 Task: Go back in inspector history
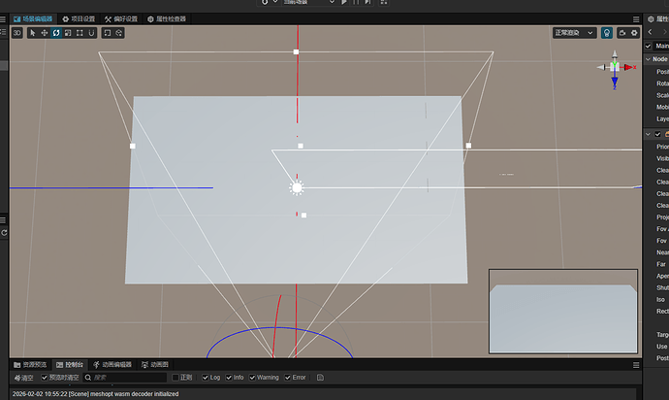tap(650, 32)
